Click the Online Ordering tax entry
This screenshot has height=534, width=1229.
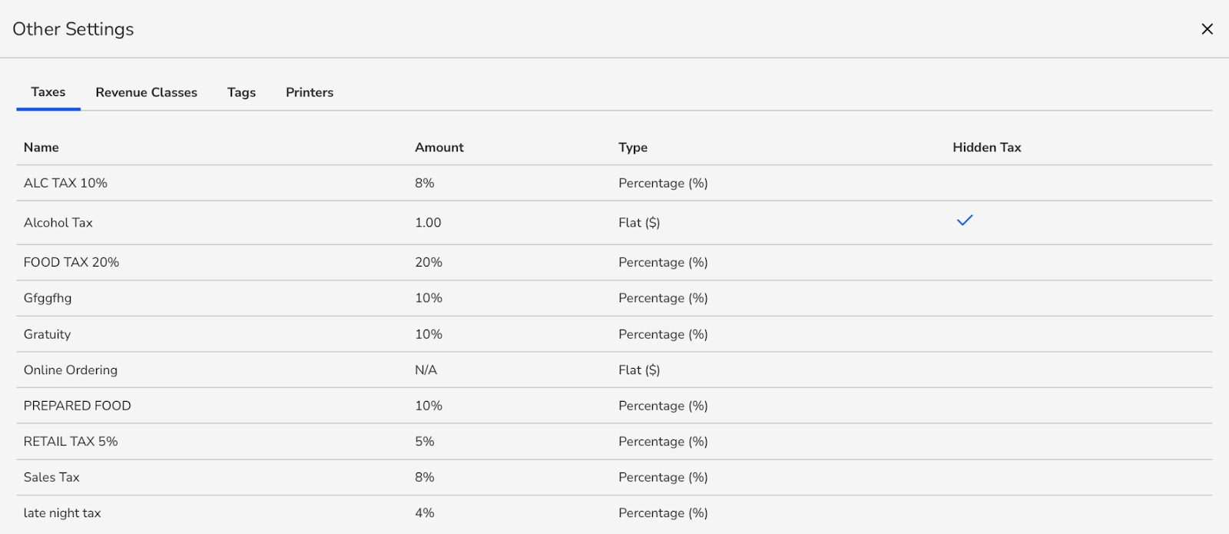coord(71,370)
